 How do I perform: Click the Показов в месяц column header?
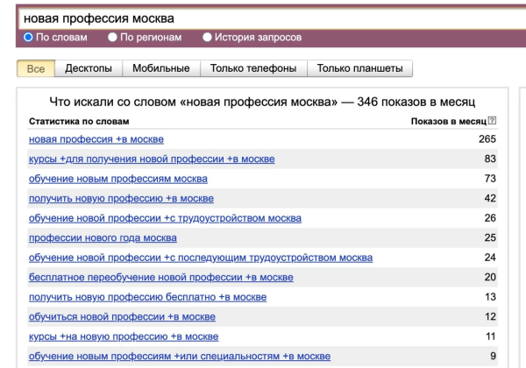(x=449, y=121)
